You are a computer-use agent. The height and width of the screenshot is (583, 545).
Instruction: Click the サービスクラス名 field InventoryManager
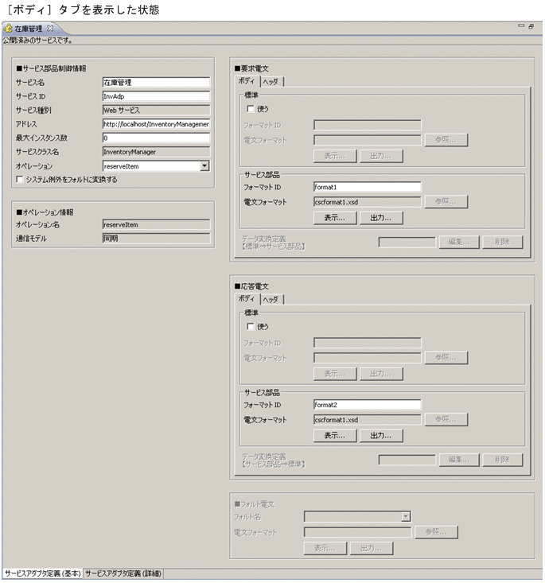click(x=156, y=152)
